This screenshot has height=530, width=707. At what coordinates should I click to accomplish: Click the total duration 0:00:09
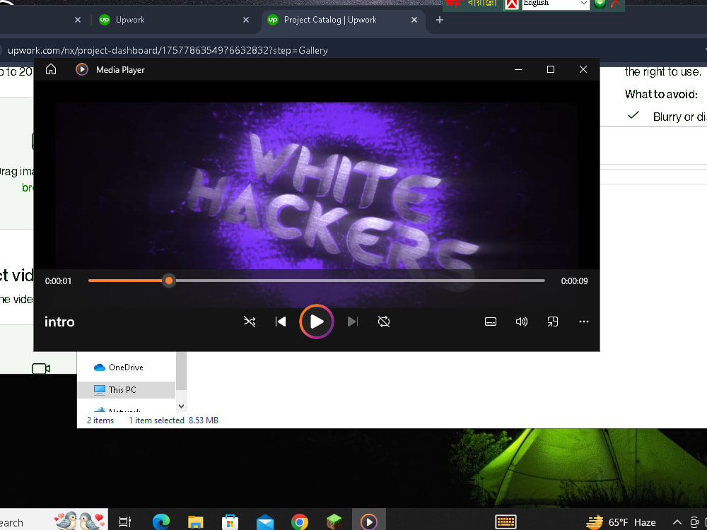574,281
